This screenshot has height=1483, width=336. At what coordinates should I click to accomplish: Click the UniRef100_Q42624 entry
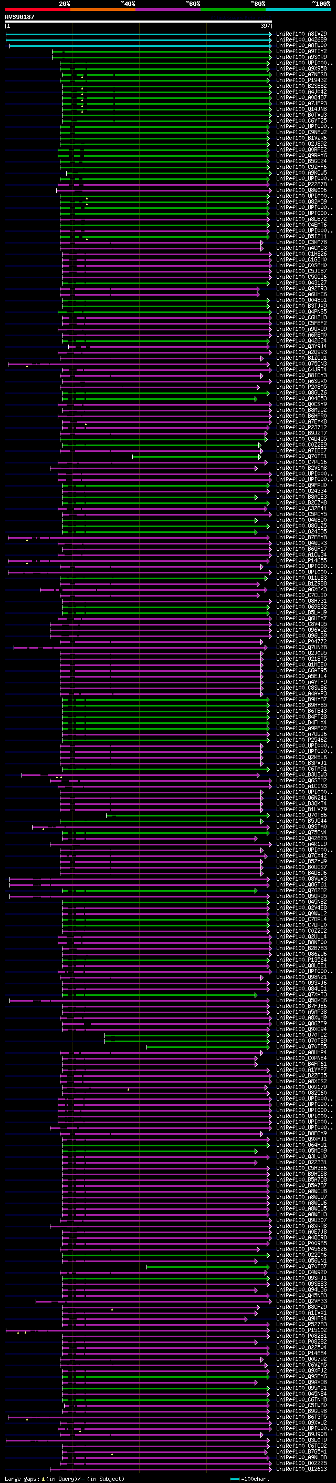point(301,341)
